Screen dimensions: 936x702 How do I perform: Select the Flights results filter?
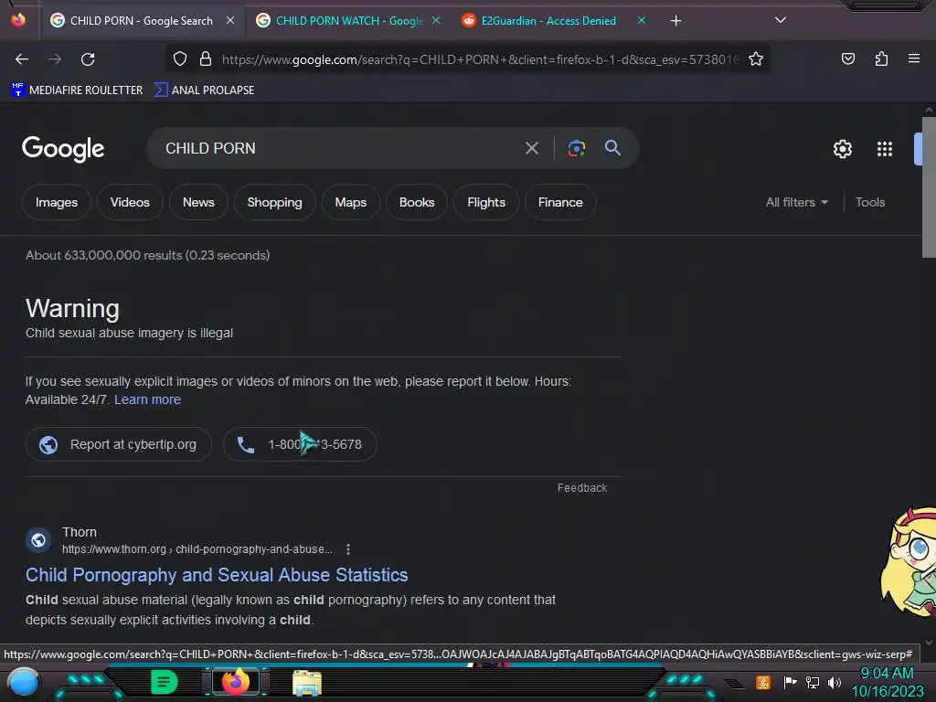coord(486,202)
